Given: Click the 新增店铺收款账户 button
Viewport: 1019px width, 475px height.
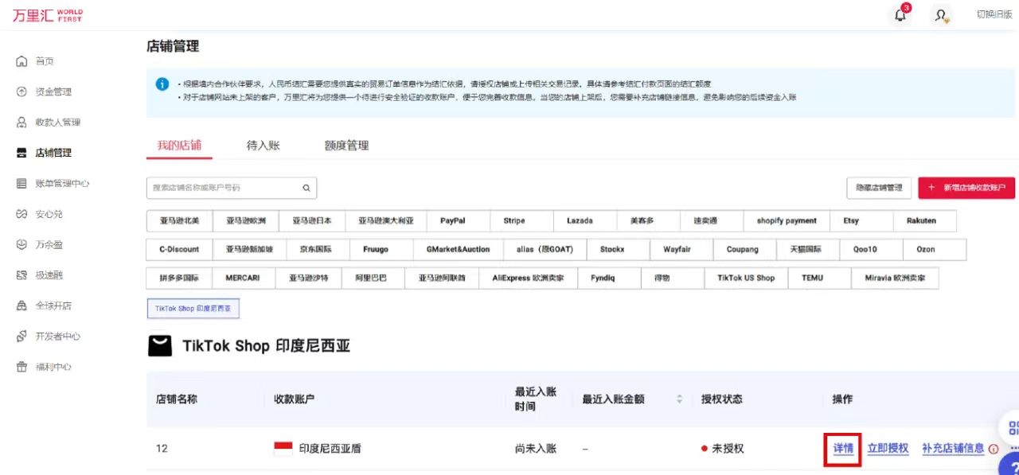Looking at the screenshot, I should (x=966, y=188).
